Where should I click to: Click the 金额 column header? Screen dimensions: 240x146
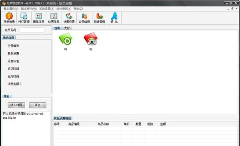(x=163, y=124)
